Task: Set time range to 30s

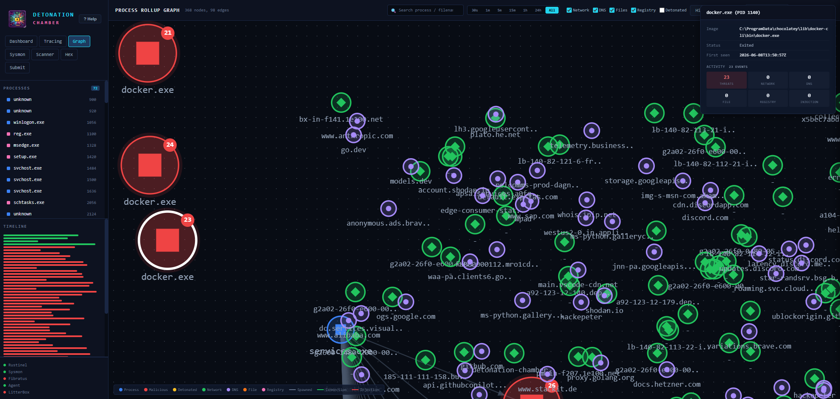Action: 475,10
